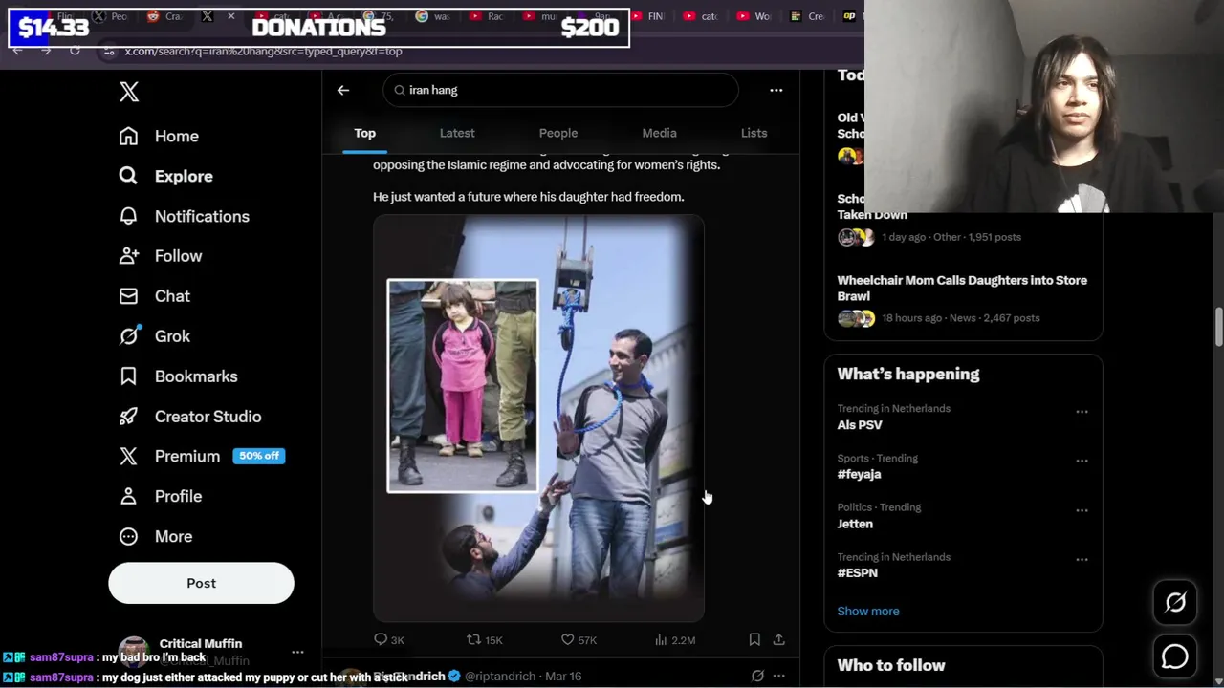The width and height of the screenshot is (1224, 688).
Task: Switch to the Lists tab
Action: pos(754,133)
